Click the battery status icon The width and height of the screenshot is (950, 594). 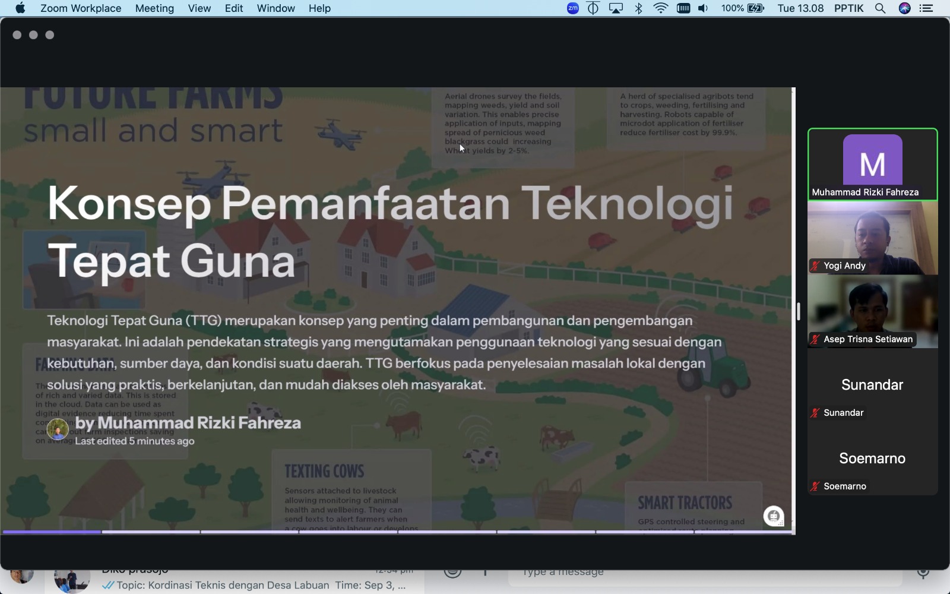point(756,8)
